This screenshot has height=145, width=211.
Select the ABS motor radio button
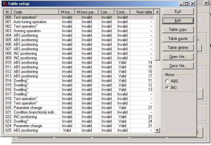click(x=167, y=81)
